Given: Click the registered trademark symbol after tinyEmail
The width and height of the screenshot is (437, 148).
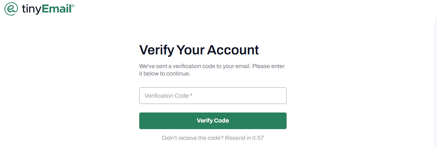Looking at the screenshot, I should [x=73, y=5].
